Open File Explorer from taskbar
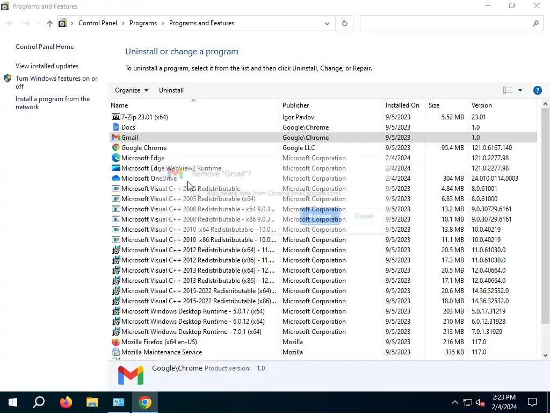The height and width of the screenshot is (413, 550). pyautogui.click(x=92, y=402)
